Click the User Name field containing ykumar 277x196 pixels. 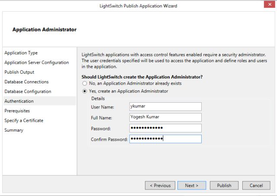coord(165,107)
